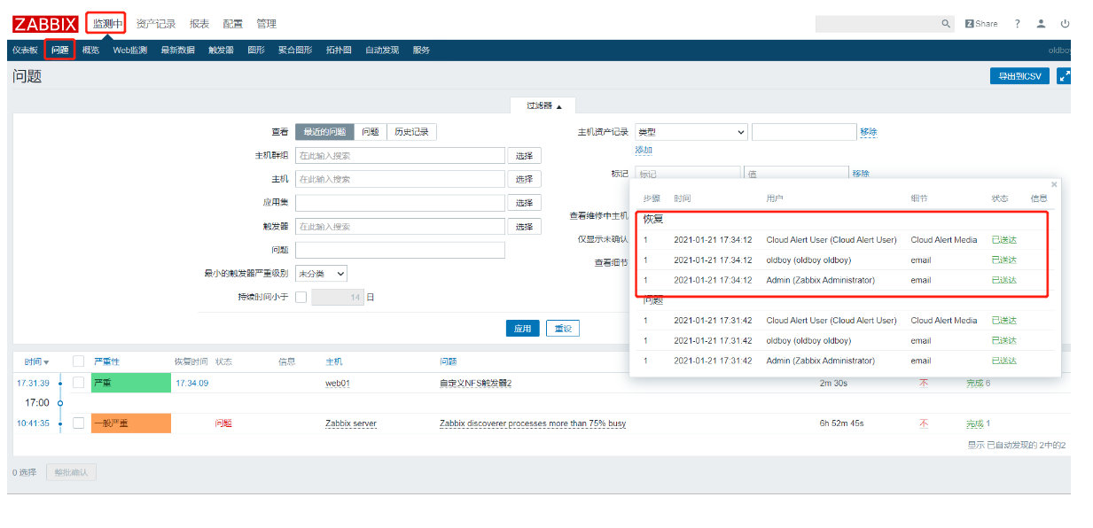Close the action details popup
Viewport: 1093px width, 528px height.
1054,184
